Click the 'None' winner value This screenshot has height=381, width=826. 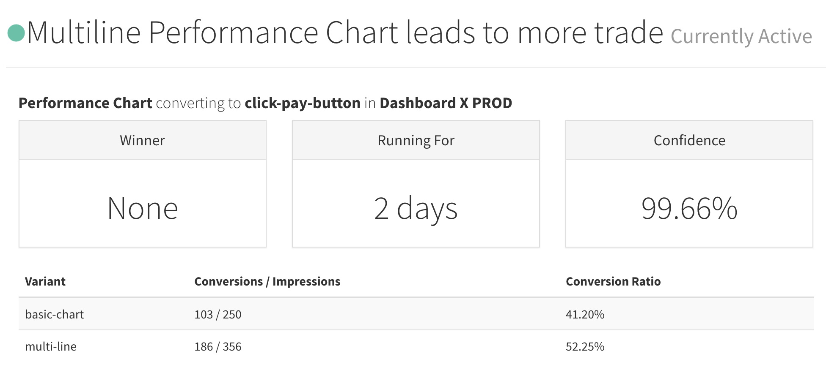pos(143,208)
